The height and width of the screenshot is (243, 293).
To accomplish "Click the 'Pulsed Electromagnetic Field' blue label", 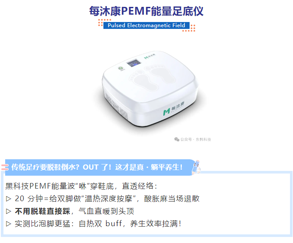I will click(x=146, y=25).
